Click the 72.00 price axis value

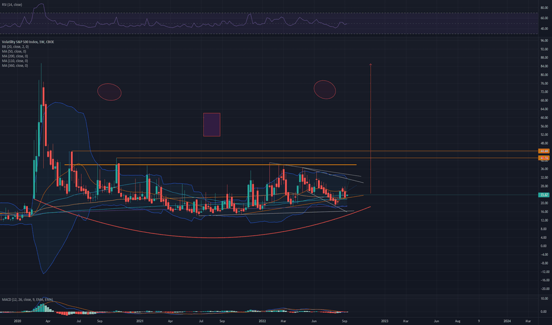point(544,92)
